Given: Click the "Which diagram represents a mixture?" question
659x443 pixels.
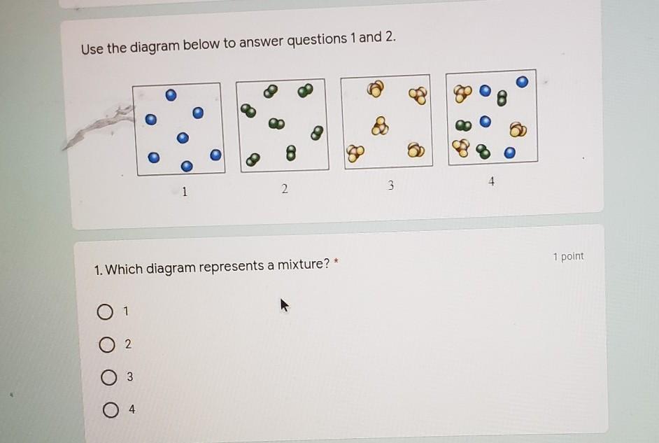Looking at the screenshot, I should [x=211, y=267].
